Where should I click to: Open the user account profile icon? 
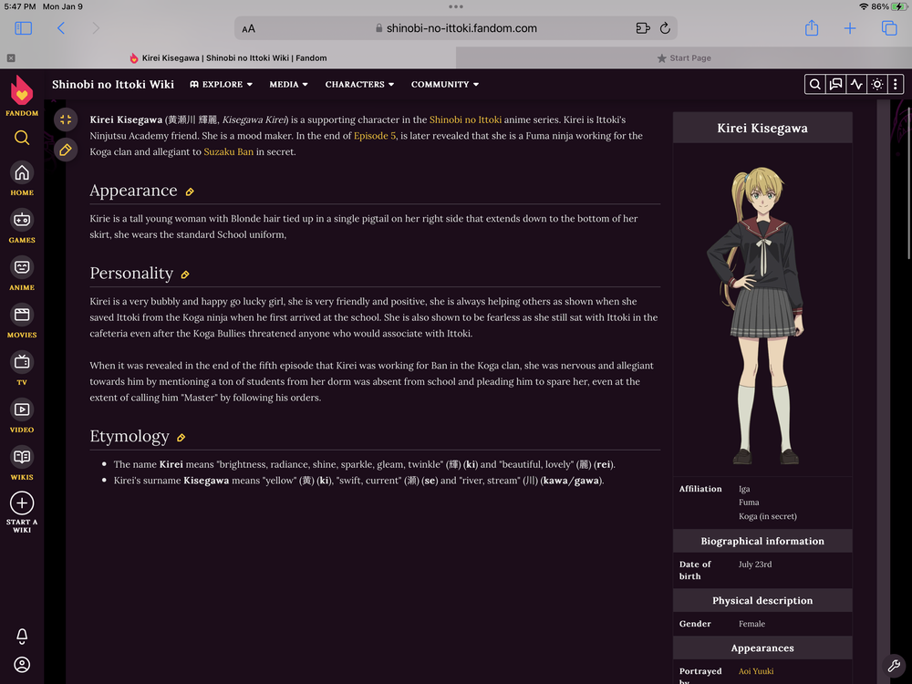point(22,665)
